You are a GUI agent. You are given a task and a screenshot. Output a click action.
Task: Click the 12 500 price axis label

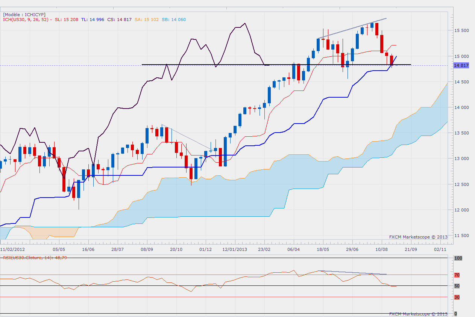coord(461,184)
